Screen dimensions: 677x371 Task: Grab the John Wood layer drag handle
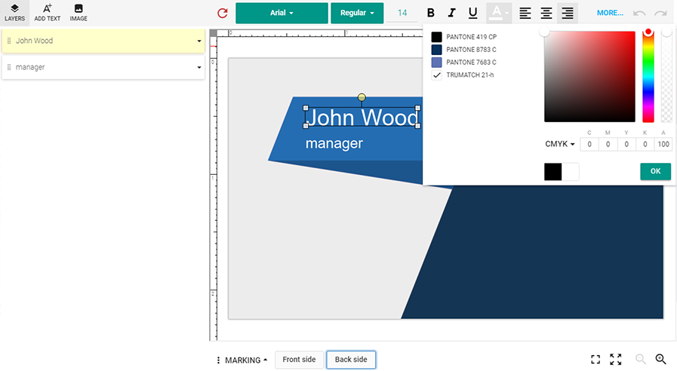pyautogui.click(x=9, y=41)
